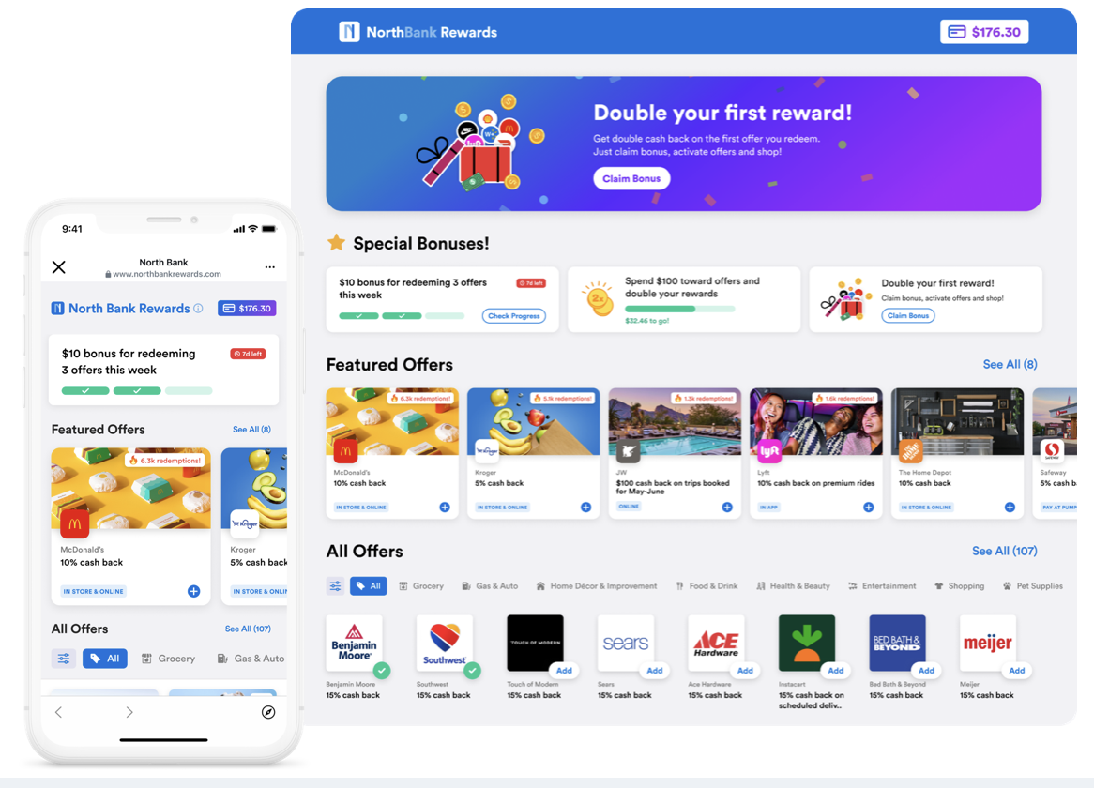Click the Spend $100 progress bar
Image resolution: width=1094 pixels, height=788 pixels.
[679, 309]
